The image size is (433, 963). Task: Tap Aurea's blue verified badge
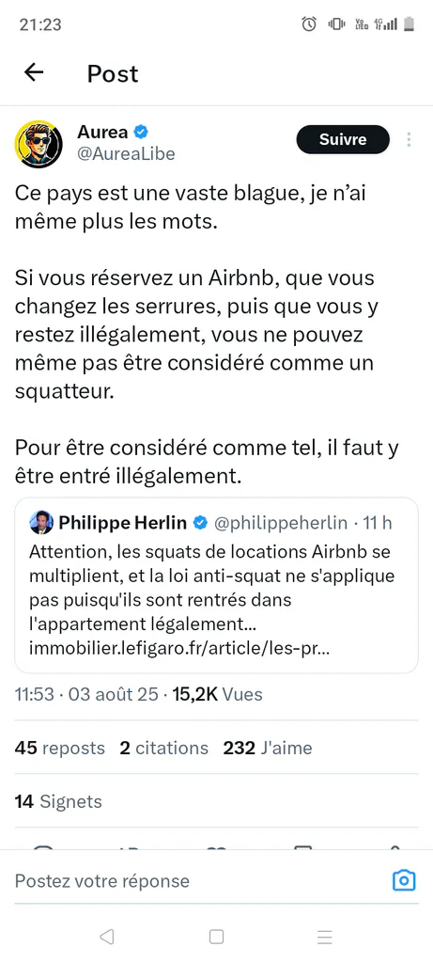pyautogui.click(x=141, y=131)
